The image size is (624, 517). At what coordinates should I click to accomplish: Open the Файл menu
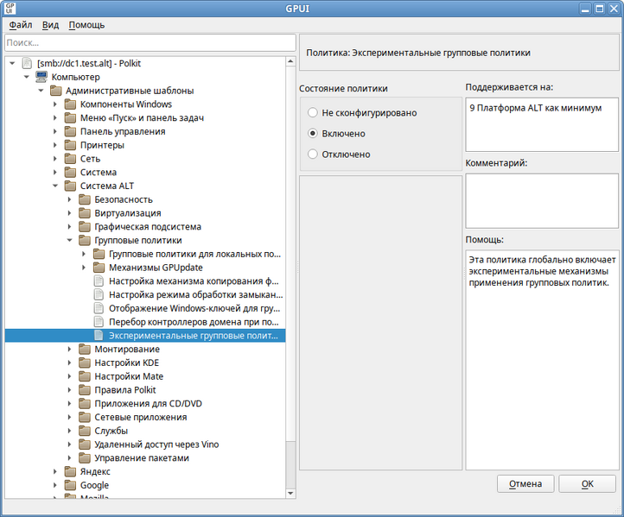click(x=20, y=25)
